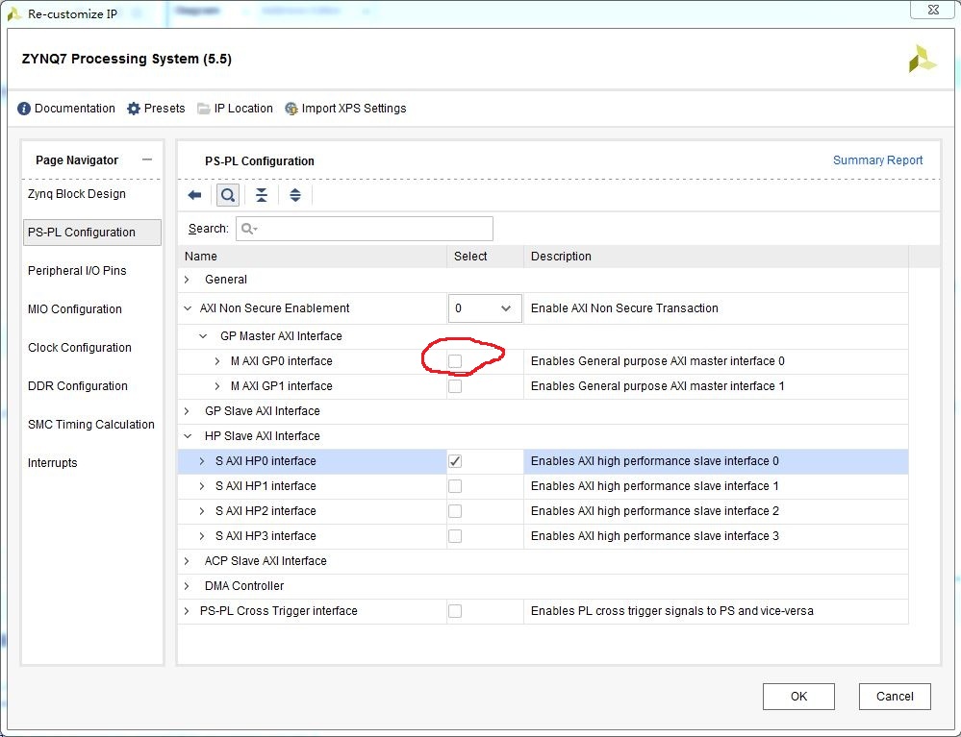Open MIO Configuration page
Screen dimensions: 961x737
pos(74,309)
